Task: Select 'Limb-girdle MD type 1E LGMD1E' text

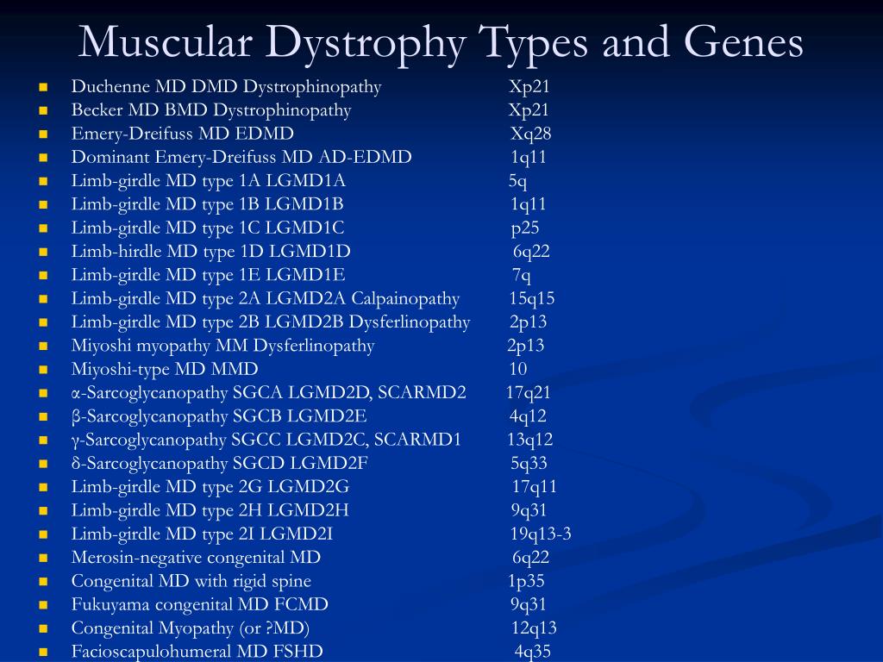Action: click(x=209, y=276)
